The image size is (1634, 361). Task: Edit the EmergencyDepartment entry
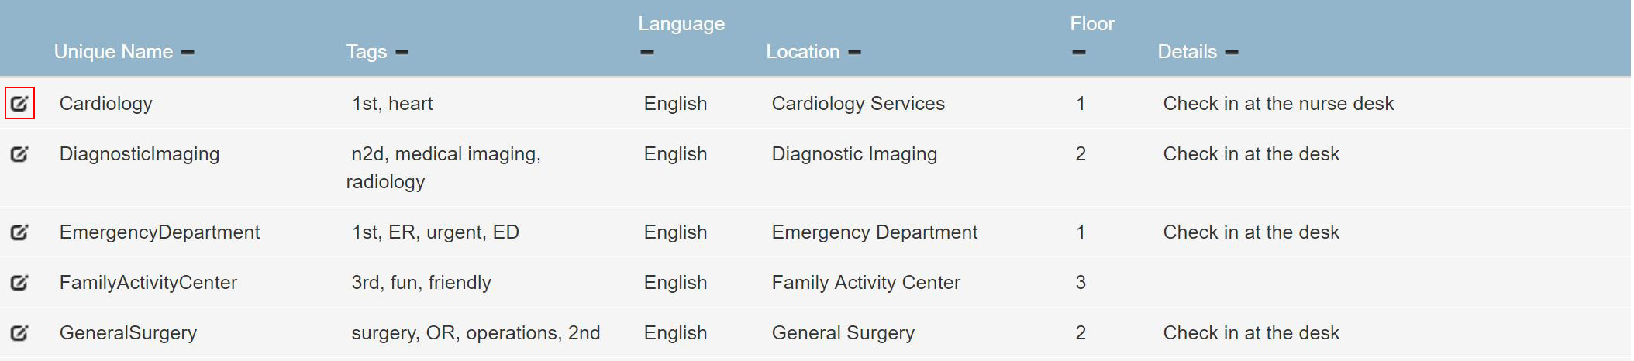point(19,232)
